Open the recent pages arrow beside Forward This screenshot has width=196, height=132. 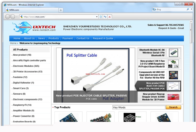click(x=17, y=17)
